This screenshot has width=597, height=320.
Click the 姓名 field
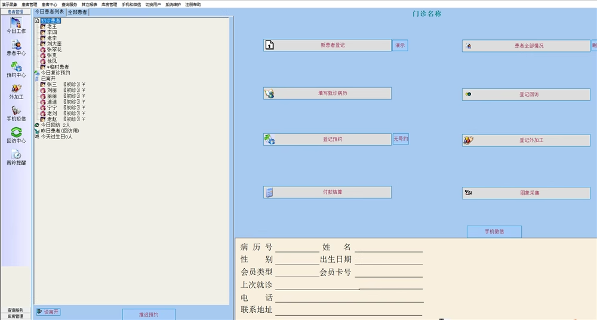[389, 248]
